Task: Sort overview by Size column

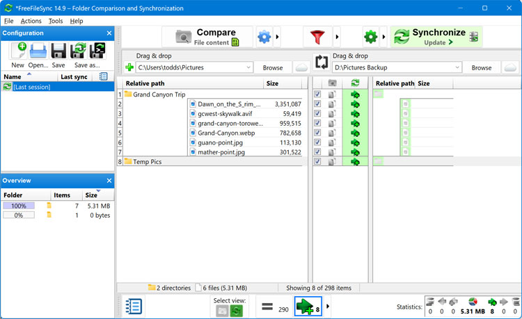Action: [91, 195]
